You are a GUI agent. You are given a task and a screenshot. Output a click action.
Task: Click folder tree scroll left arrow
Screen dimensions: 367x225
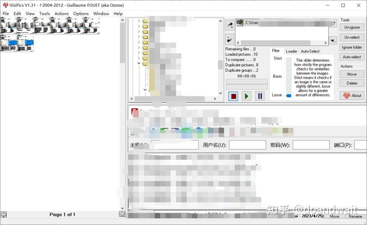(x=132, y=99)
